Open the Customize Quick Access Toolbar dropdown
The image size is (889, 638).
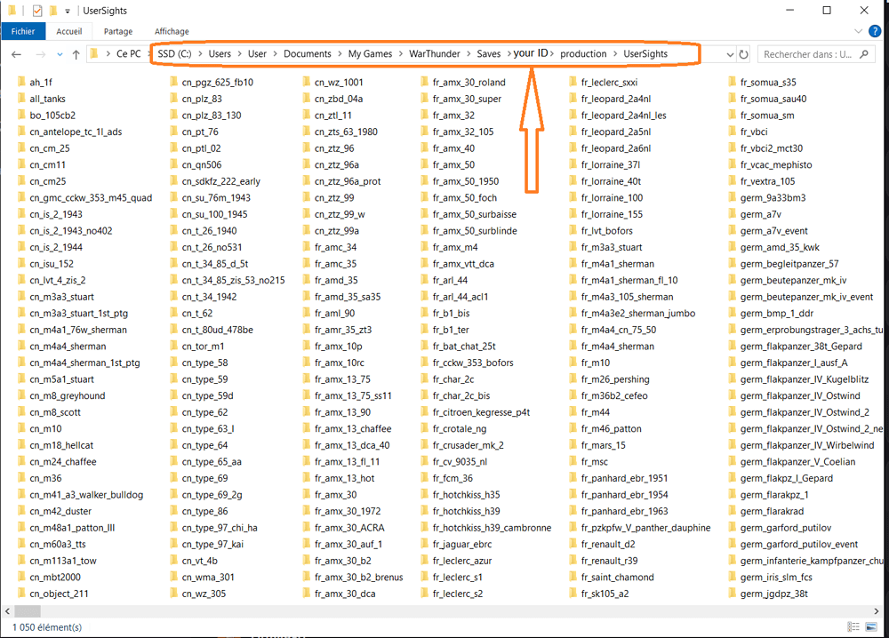68,11
